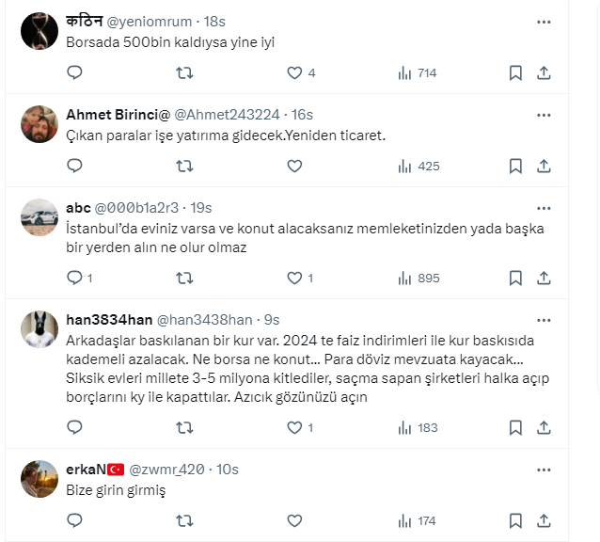Click abc's car profile picture

[x=39, y=217]
